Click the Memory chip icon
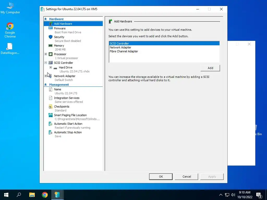Viewport: 267px width, 200px height. point(51,46)
